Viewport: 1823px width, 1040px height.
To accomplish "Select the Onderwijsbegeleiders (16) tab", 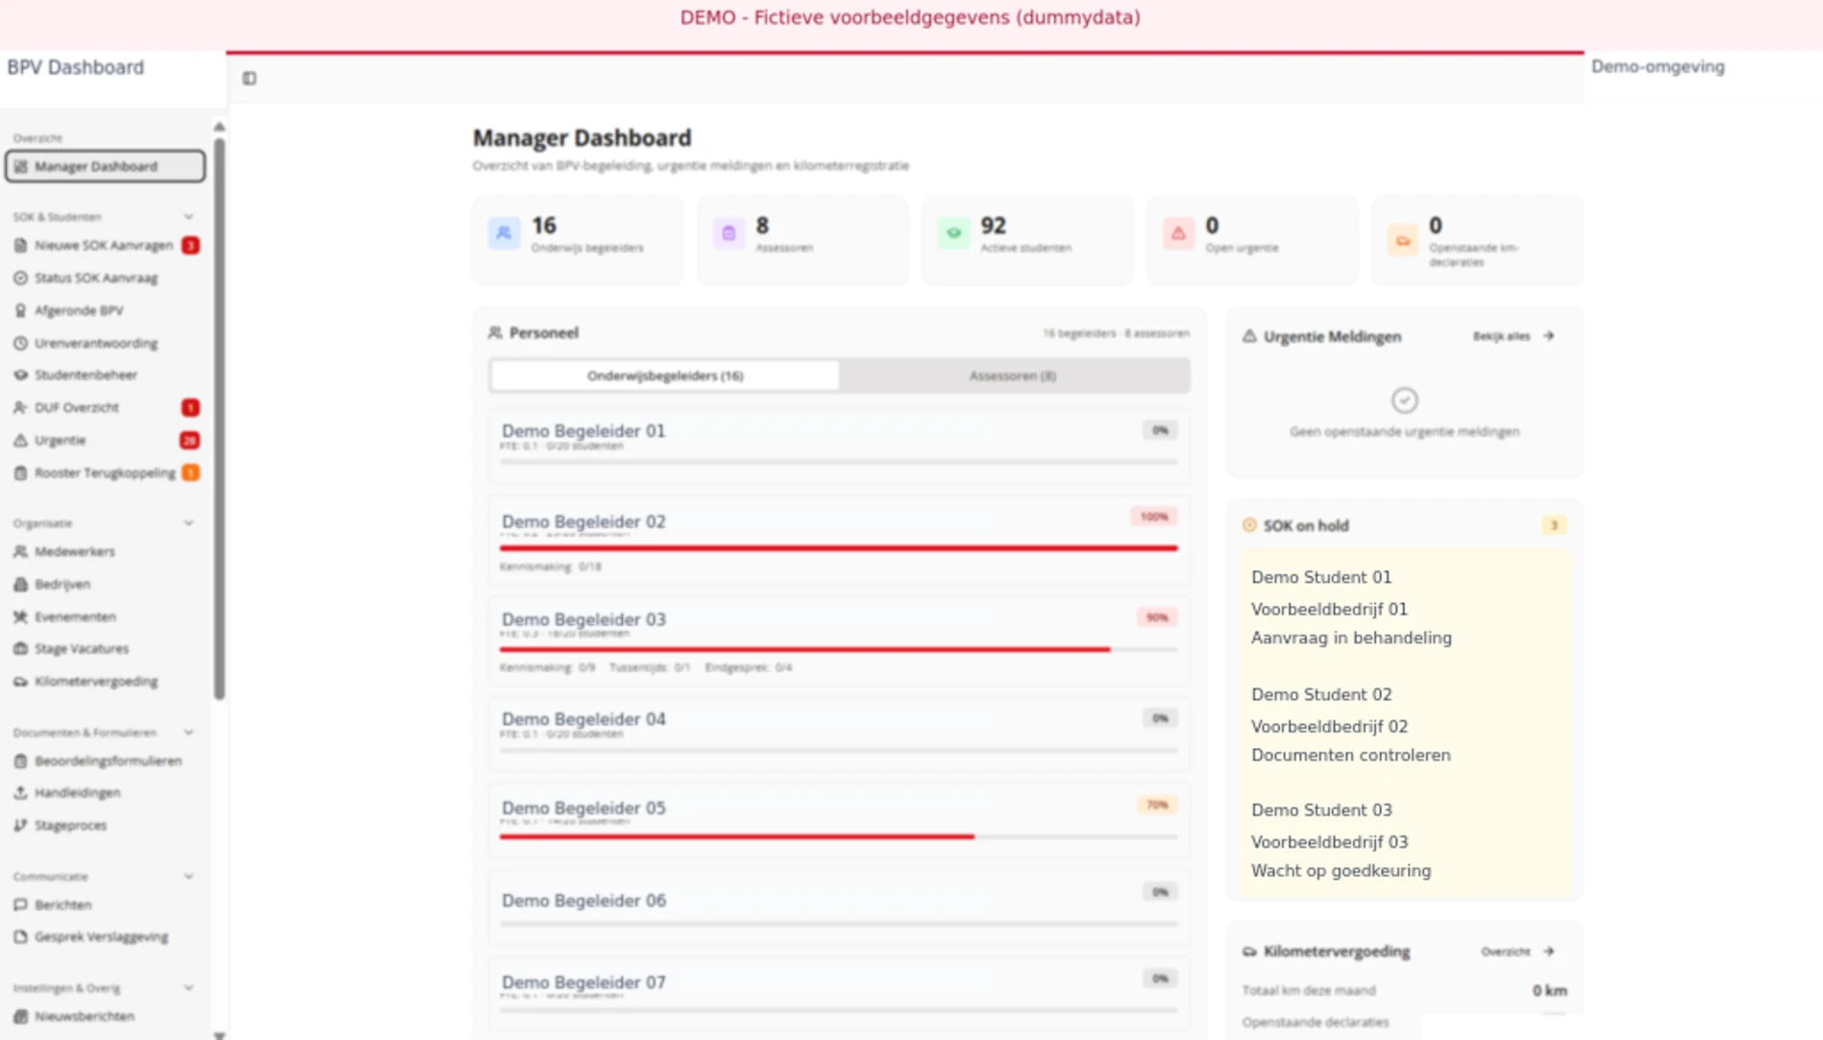I will [665, 375].
